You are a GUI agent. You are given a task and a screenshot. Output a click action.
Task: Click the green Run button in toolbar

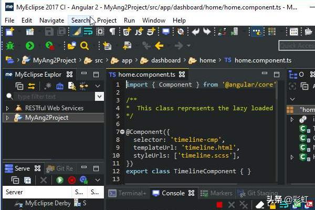coord(30,46)
